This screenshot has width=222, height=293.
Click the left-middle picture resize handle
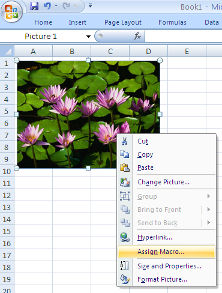[17, 114]
